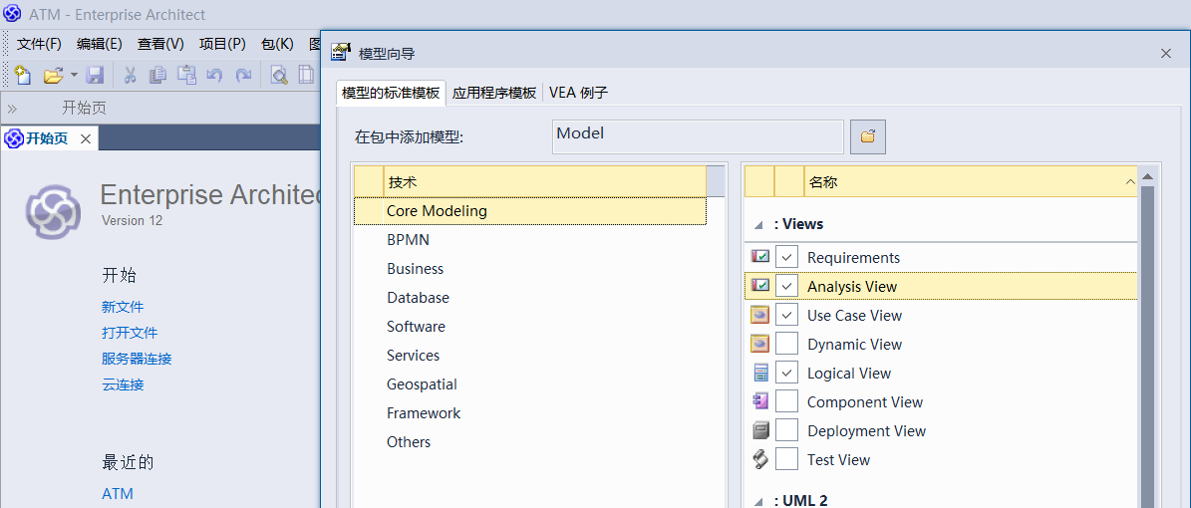Viewport: 1191px width, 508px height.
Task: Open the recent ATM project link
Action: click(118, 494)
